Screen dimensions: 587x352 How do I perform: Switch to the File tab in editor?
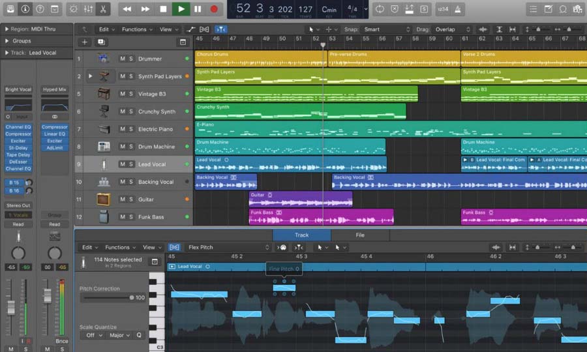tap(359, 235)
